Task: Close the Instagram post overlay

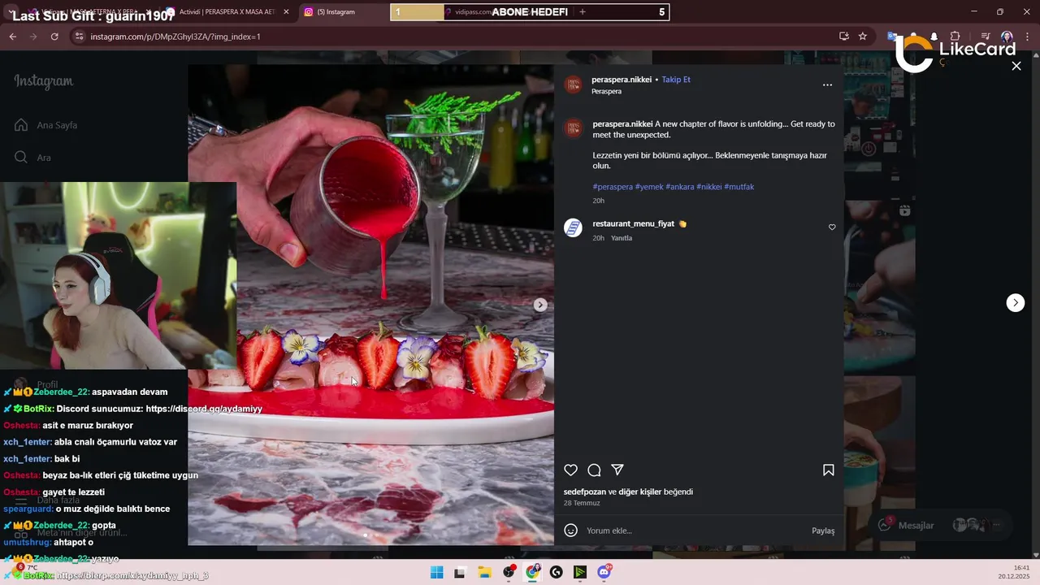Action: pyautogui.click(x=1016, y=66)
